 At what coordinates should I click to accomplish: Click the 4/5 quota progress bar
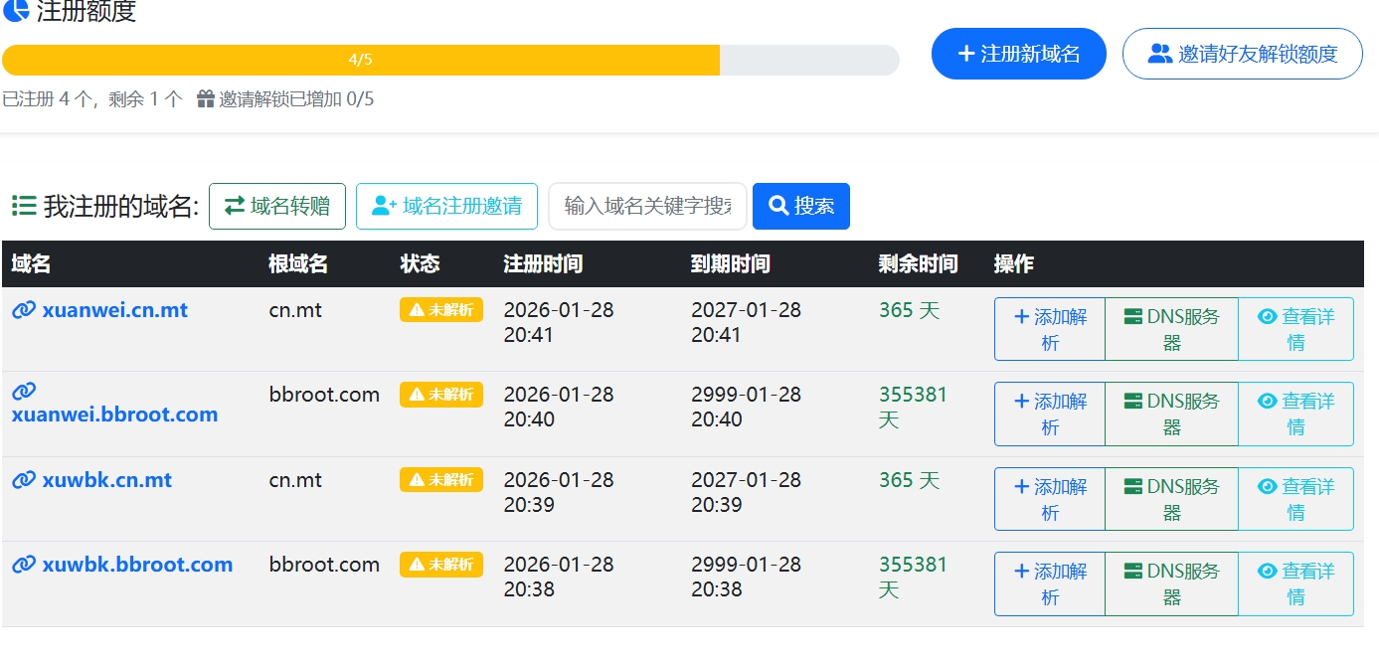click(450, 60)
